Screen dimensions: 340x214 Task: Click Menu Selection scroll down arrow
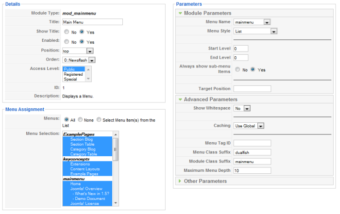pyautogui.click(x=116, y=203)
